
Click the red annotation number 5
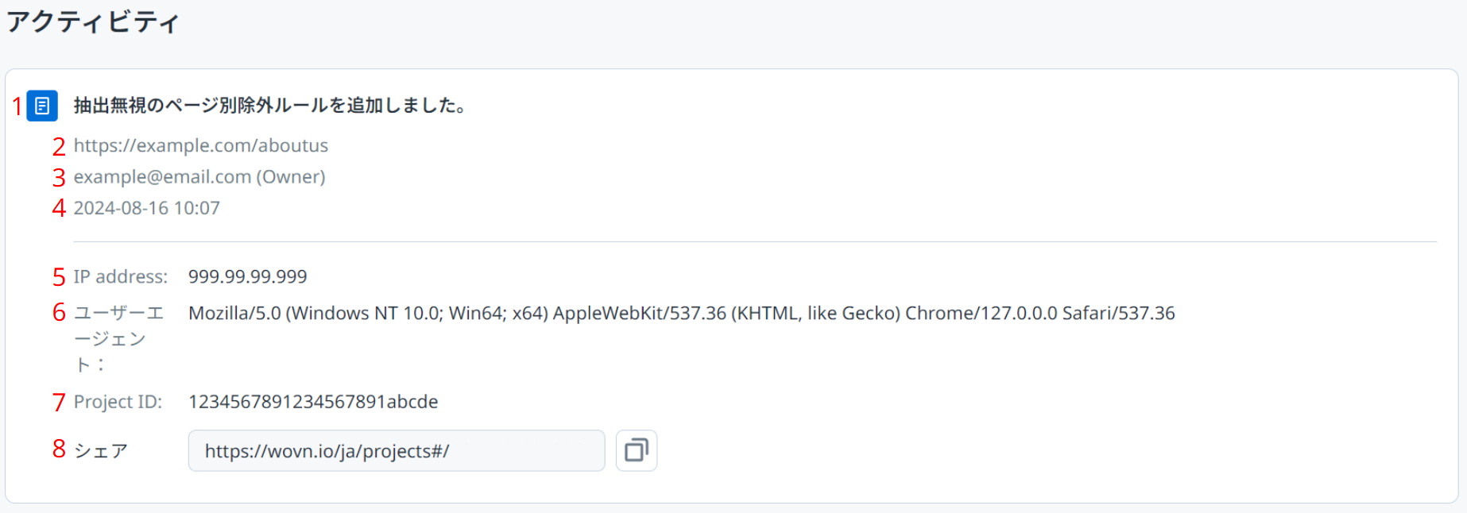click(x=59, y=277)
